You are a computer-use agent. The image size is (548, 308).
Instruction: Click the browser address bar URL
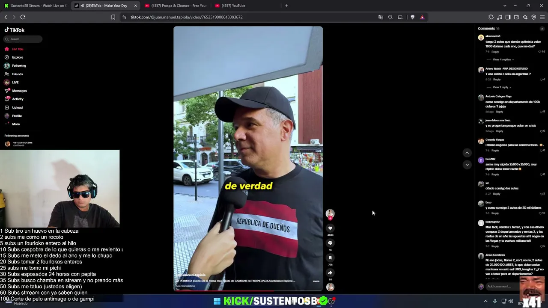187,17
